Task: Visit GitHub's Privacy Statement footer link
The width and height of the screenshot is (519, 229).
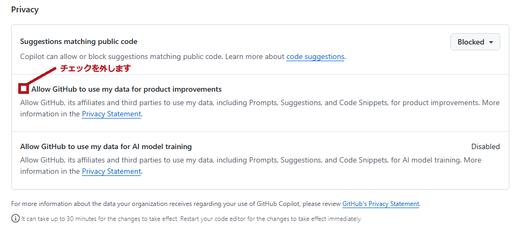Action: tap(381, 204)
